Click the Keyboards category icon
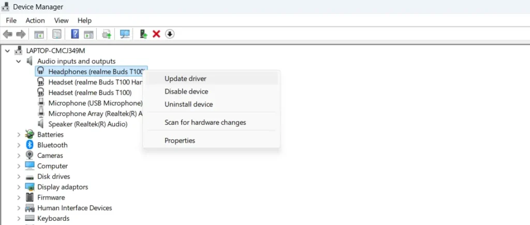 click(x=30, y=218)
